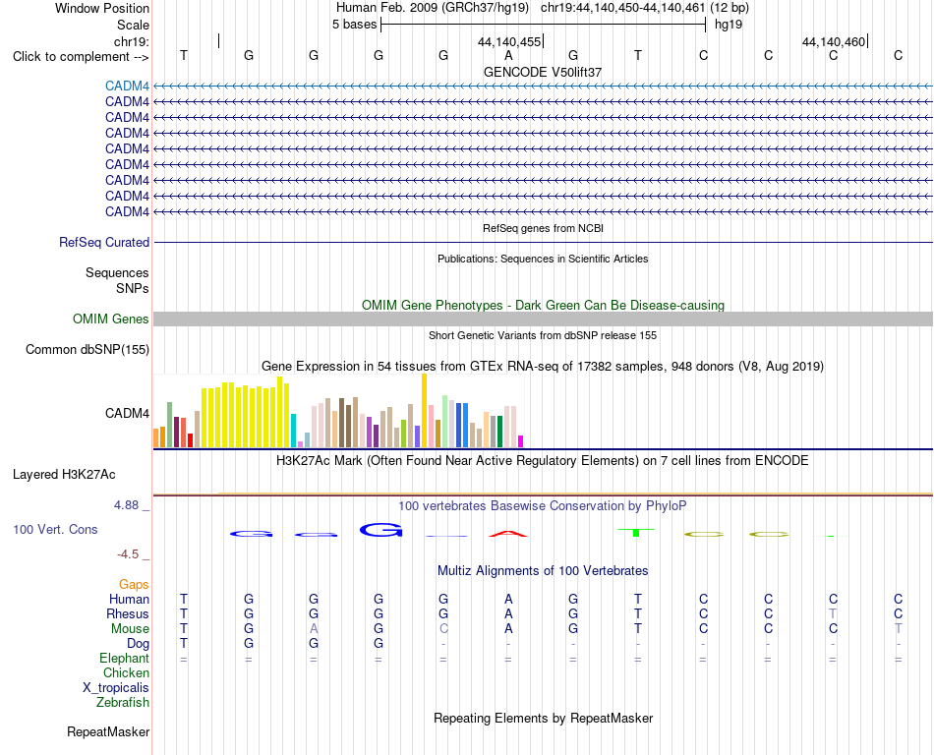Click the OMIM Genes track label
The width and height of the screenshot is (934, 755).
(x=110, y=319)
